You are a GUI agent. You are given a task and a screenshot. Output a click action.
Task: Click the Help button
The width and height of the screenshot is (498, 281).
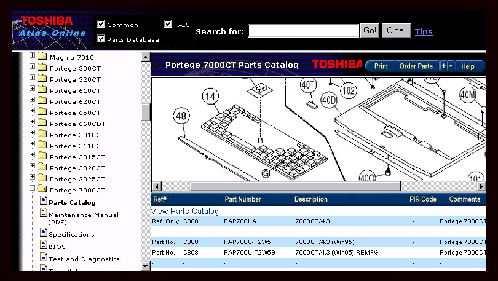467,66
